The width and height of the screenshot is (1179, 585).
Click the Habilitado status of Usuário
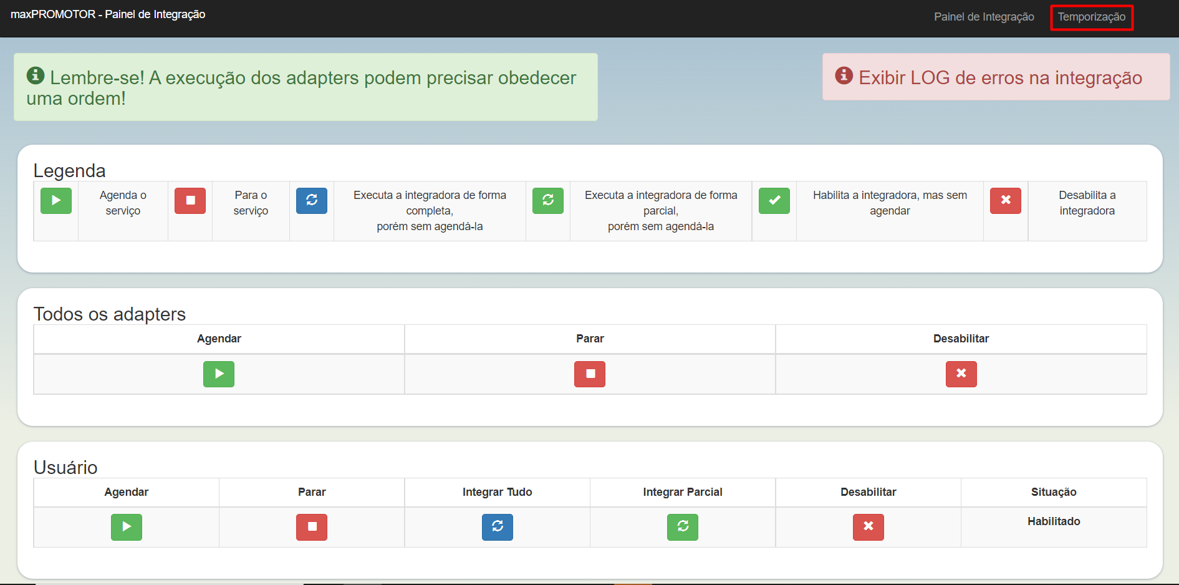tap(1053, 521)
